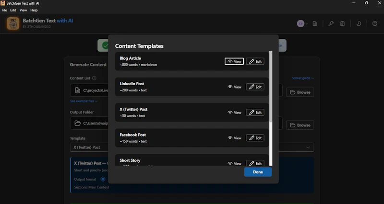Click the '~200 words • text' description
The width and height of the screenshot is (384, 204).
tap(133, 90)
